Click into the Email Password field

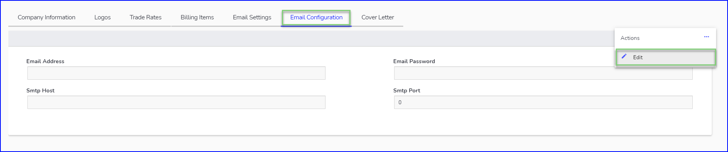[543, 73]
